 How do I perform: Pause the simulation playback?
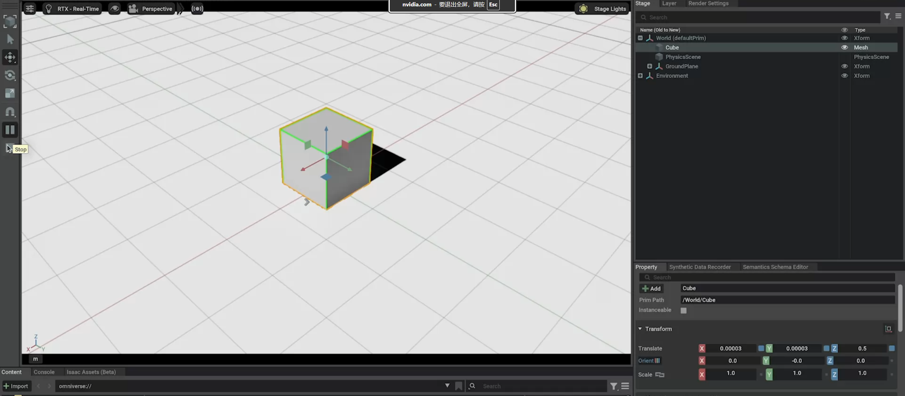[x=10, y=130]
